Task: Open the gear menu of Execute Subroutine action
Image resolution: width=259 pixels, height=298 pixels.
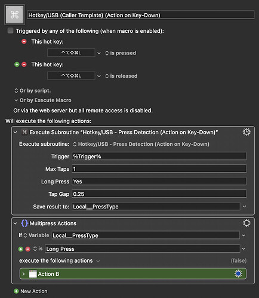Action: (x=246, y=132)
